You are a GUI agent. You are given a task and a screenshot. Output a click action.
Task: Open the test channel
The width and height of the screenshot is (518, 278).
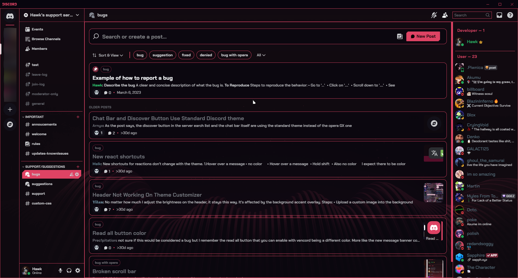click(52, 65)
